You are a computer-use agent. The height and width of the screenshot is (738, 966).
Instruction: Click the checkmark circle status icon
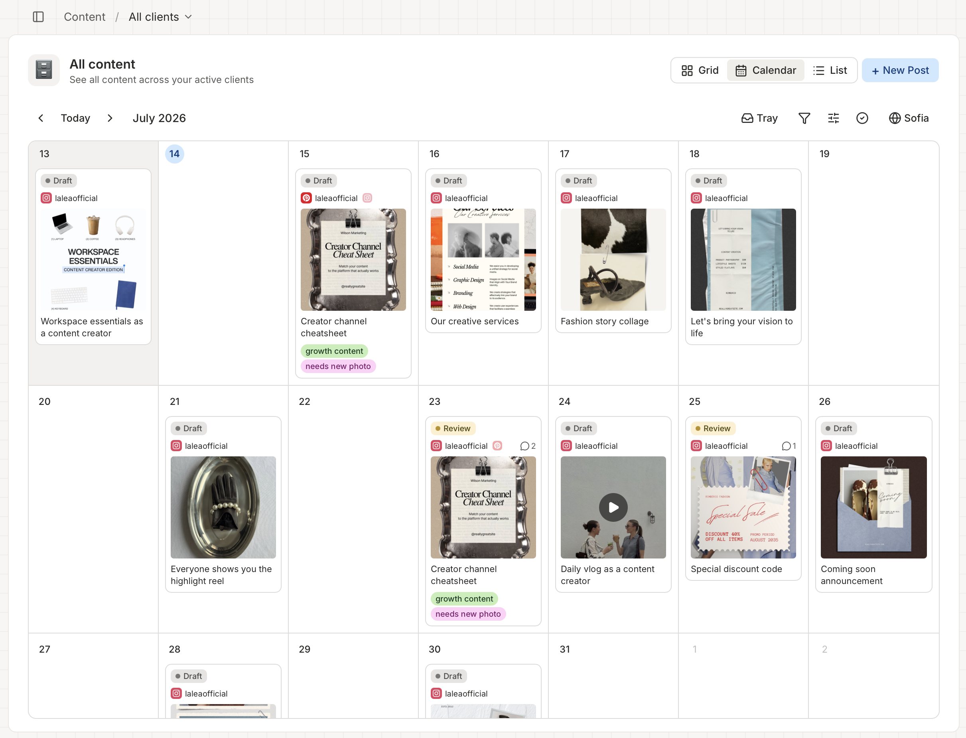(x=862, y=118)
